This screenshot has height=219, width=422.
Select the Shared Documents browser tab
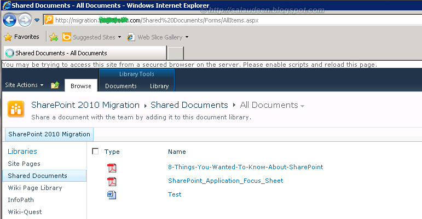click(x=85, y=53)
